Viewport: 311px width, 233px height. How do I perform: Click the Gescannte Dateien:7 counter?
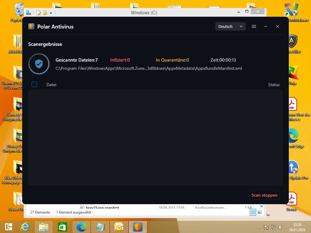coord(77,60)
